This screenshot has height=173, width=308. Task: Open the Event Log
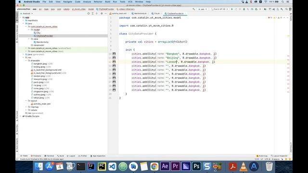click(x=262, y=156)
